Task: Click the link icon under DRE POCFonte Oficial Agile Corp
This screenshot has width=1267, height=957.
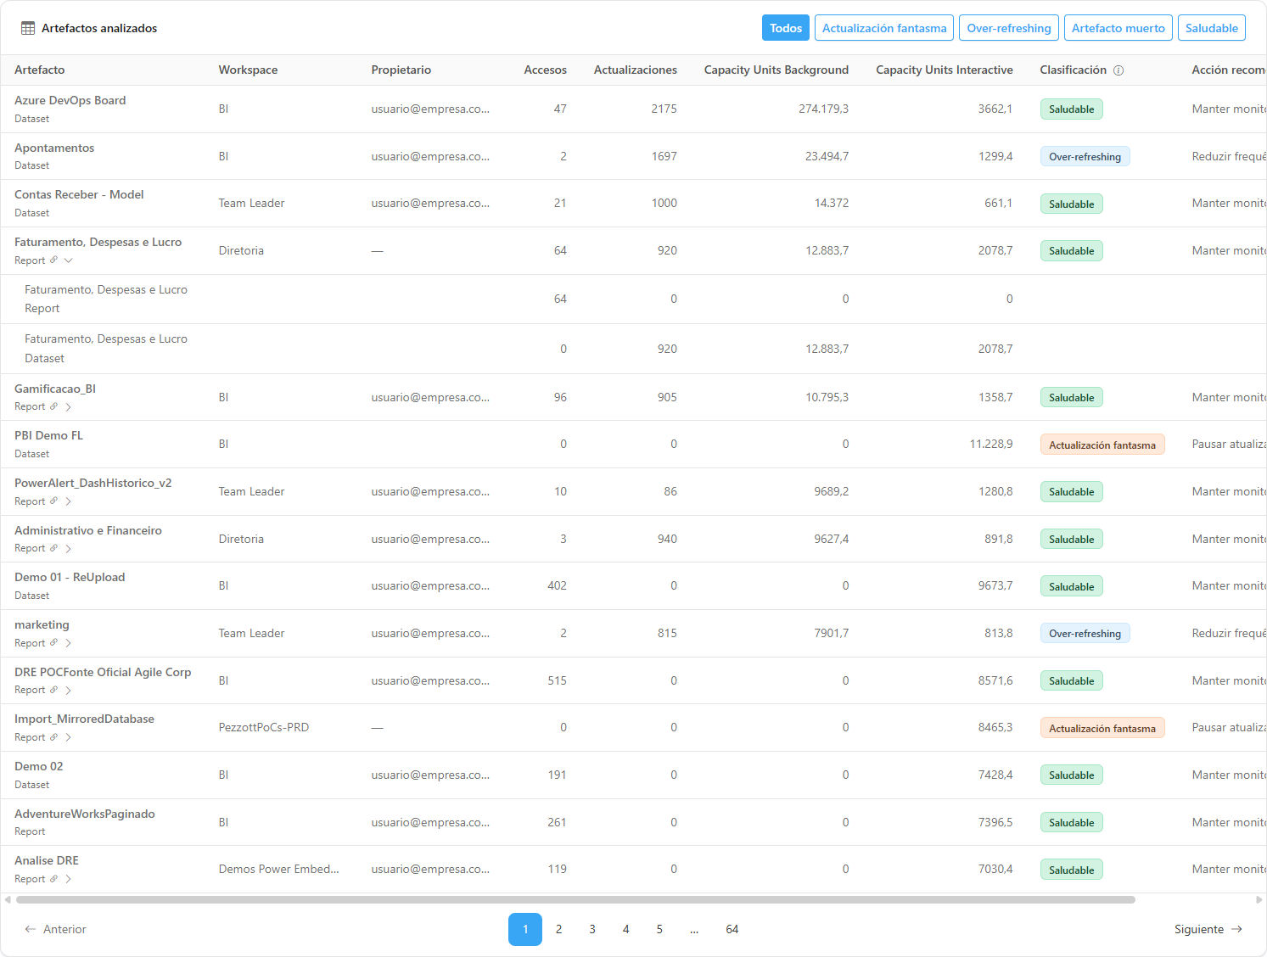Action: 53,690
